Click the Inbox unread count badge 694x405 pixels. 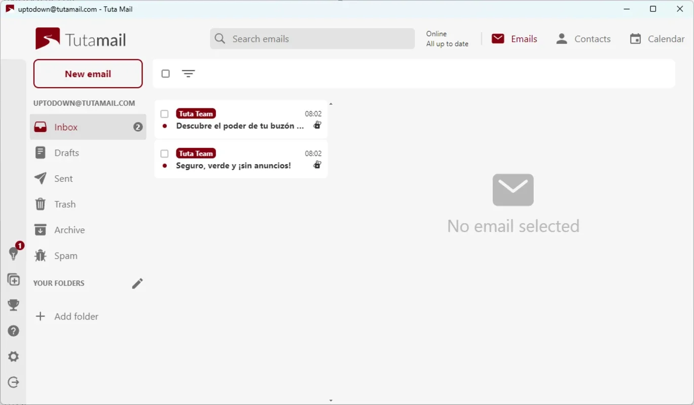[138, 127]
